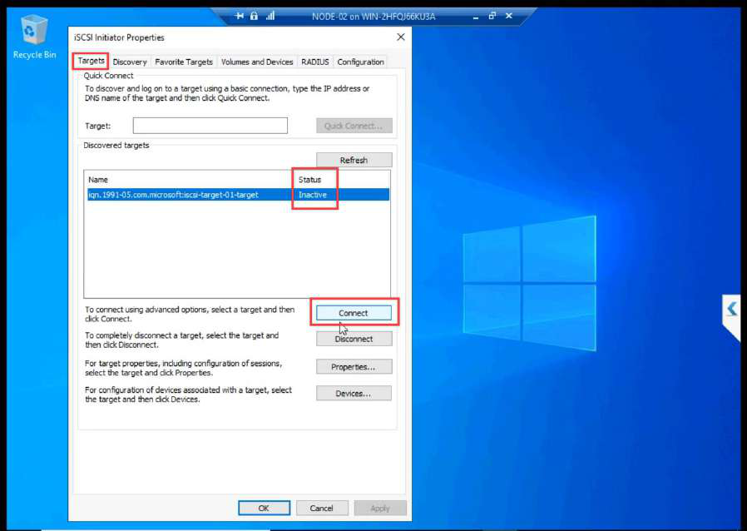Open the Discovery tab
This screenshot has width=747, height=531.
point(130,62)
